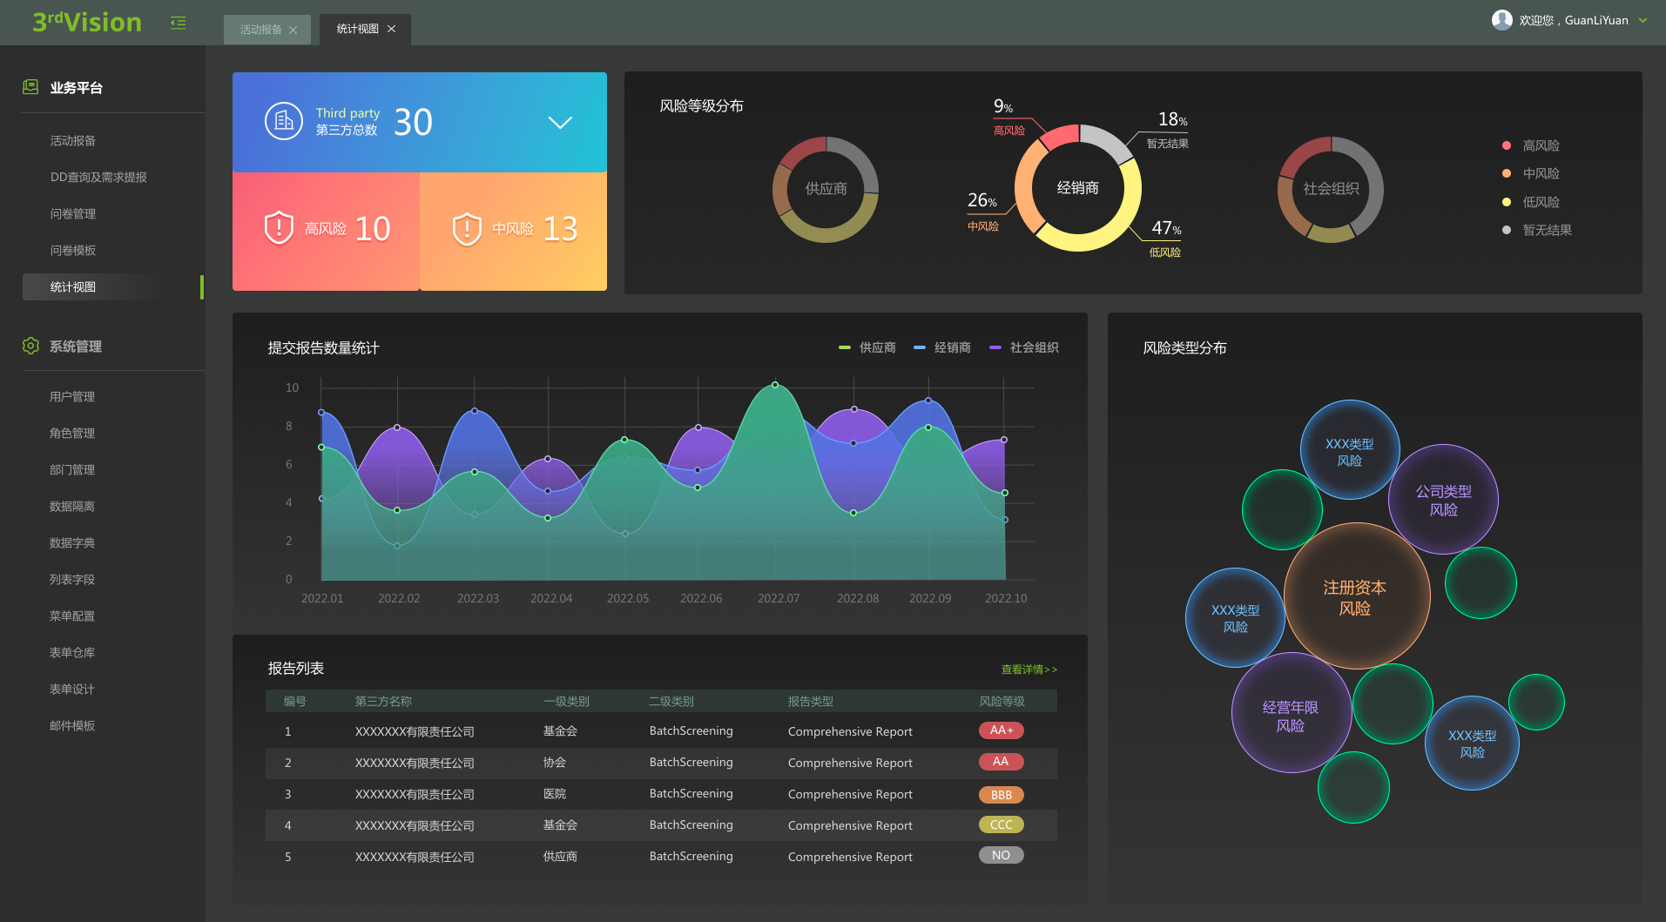The width and height of the screenshot is (1666, 922).
Task: Click the 一级类别 column header
Action: point(567,701)
